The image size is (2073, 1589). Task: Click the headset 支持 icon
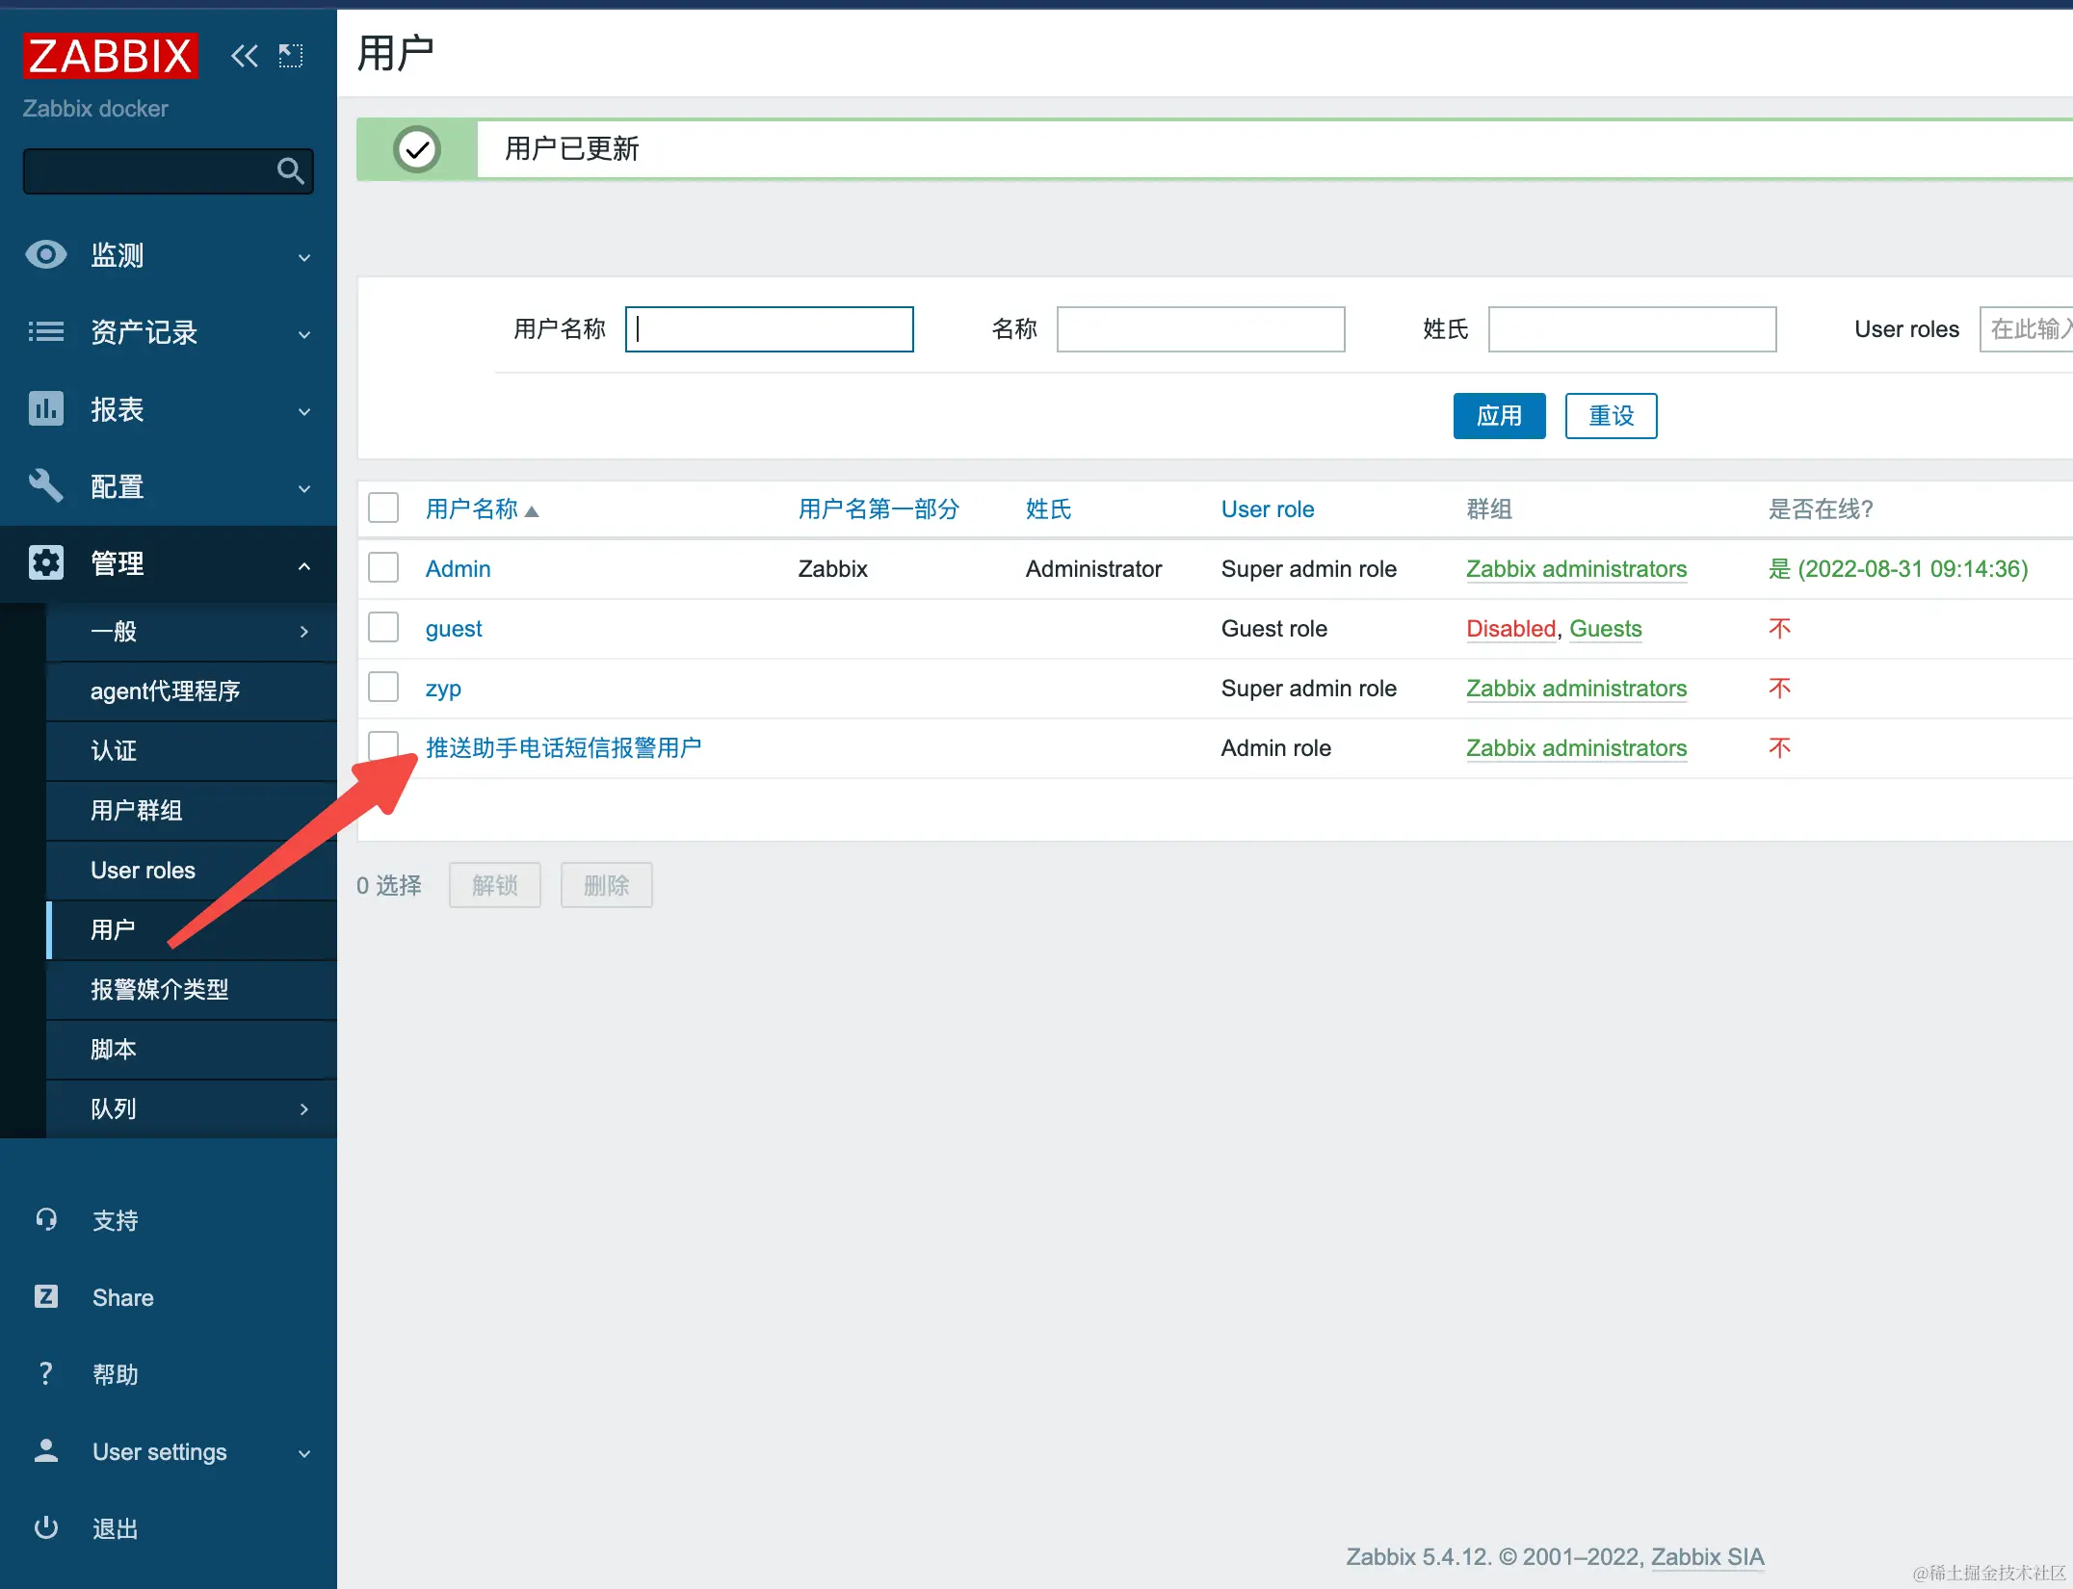[45, 1220]
